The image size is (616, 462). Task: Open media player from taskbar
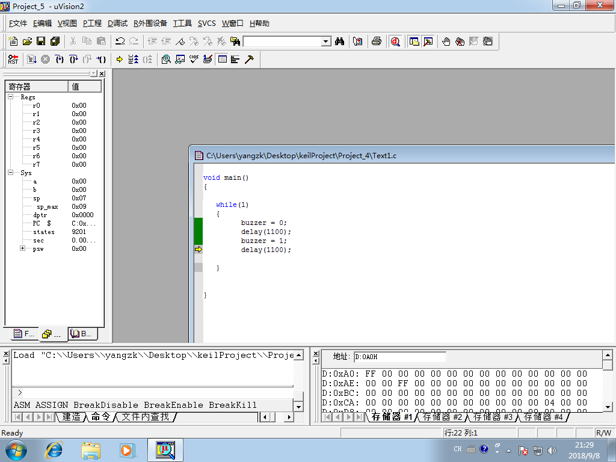[127, 450]
